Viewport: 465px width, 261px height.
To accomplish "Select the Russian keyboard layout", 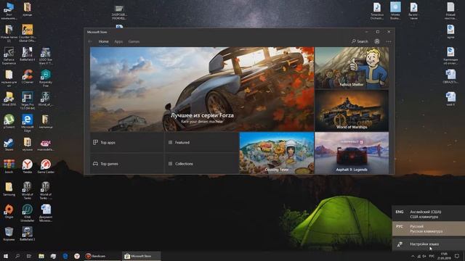I will click(429, 229).
